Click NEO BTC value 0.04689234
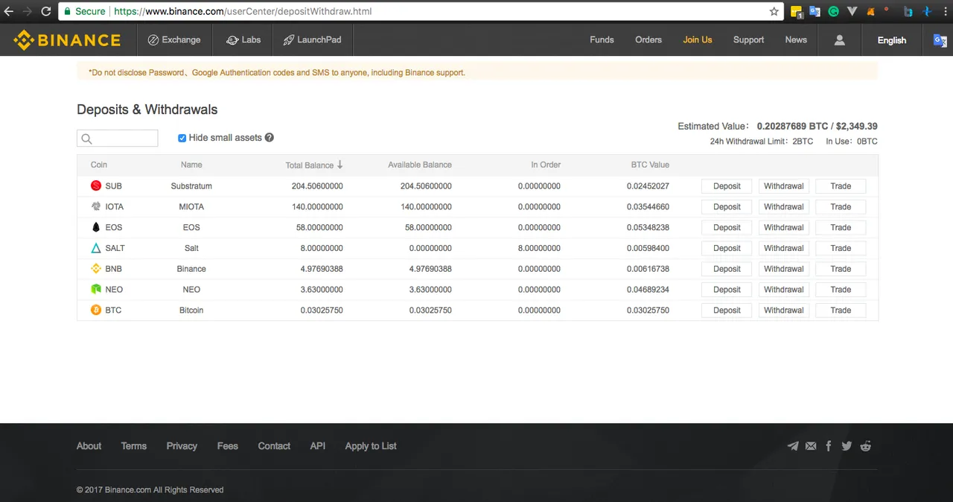This screenshot has width=953, height=502. (x=648, y=290)
